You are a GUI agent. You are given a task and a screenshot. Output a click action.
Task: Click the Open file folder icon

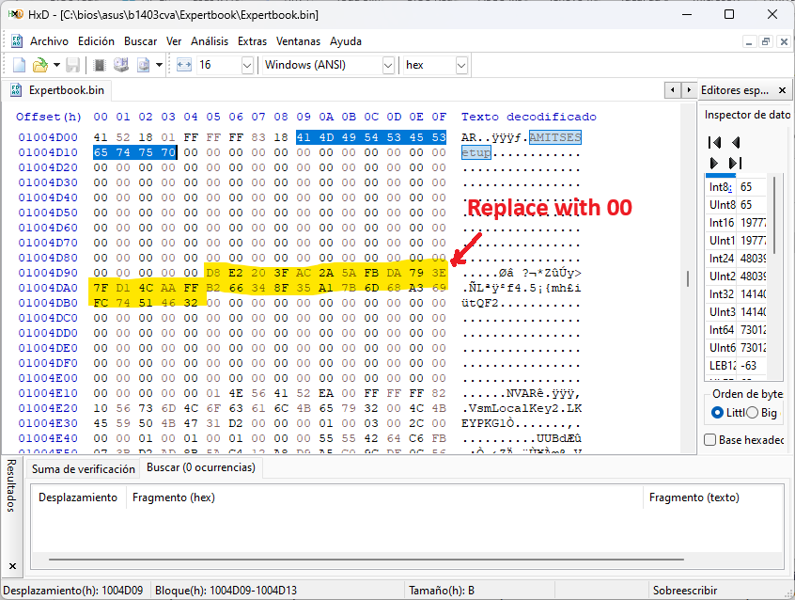click(39, 65)
